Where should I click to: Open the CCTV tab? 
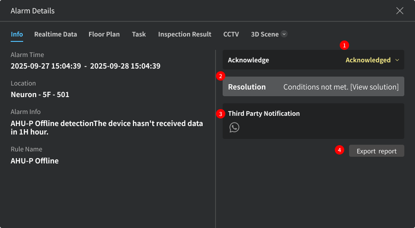pyautogui.click(x=231, y=34)
